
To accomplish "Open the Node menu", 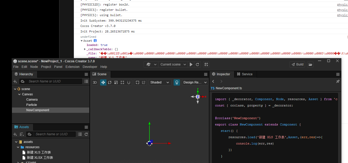I will (x=34, y=67).
